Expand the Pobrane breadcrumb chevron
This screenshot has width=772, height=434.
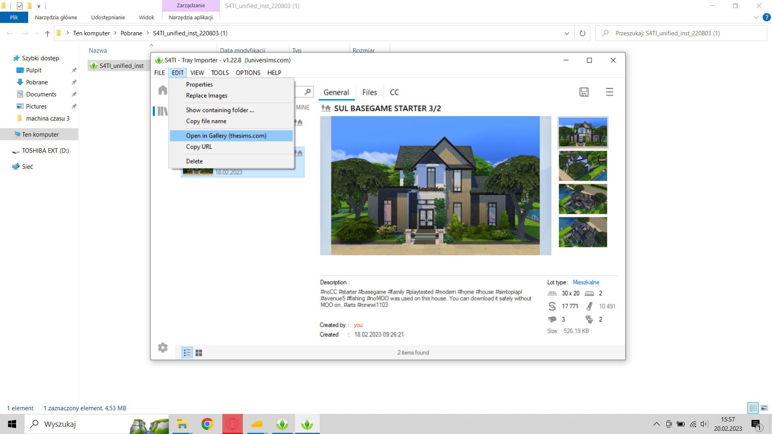[148, 33]
